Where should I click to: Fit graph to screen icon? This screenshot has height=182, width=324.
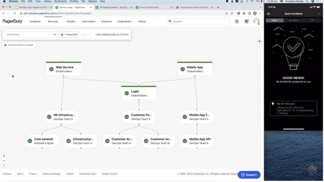pos(4,165)
